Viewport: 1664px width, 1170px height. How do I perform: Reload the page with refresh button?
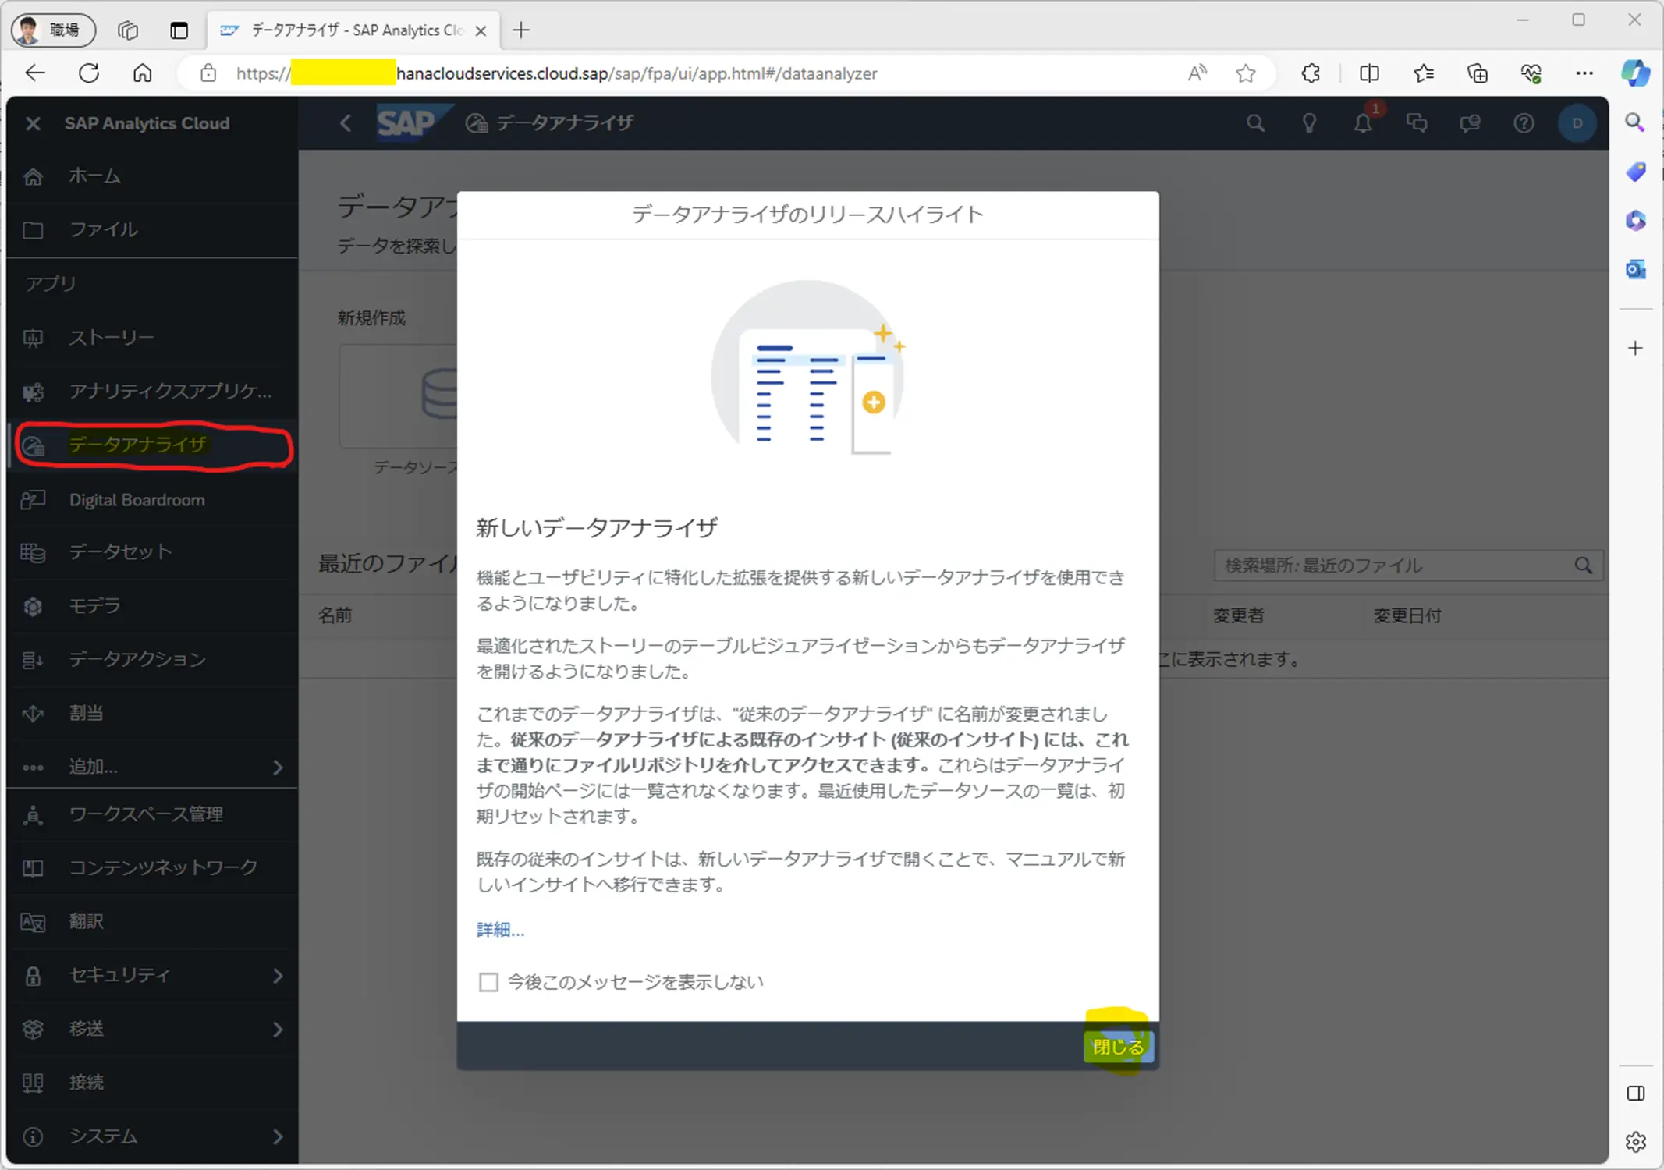coord(89,73)
